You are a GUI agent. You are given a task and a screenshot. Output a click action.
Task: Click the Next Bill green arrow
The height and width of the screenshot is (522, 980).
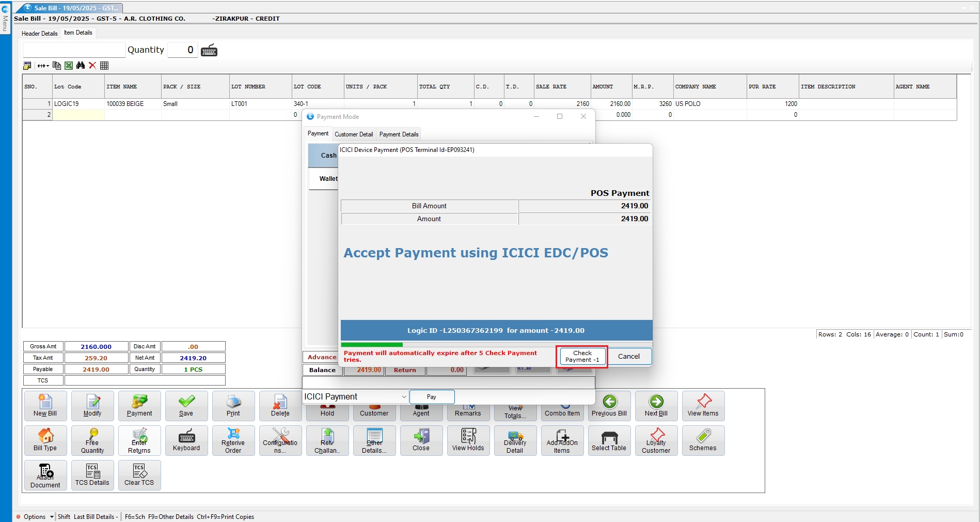[656, 406]
